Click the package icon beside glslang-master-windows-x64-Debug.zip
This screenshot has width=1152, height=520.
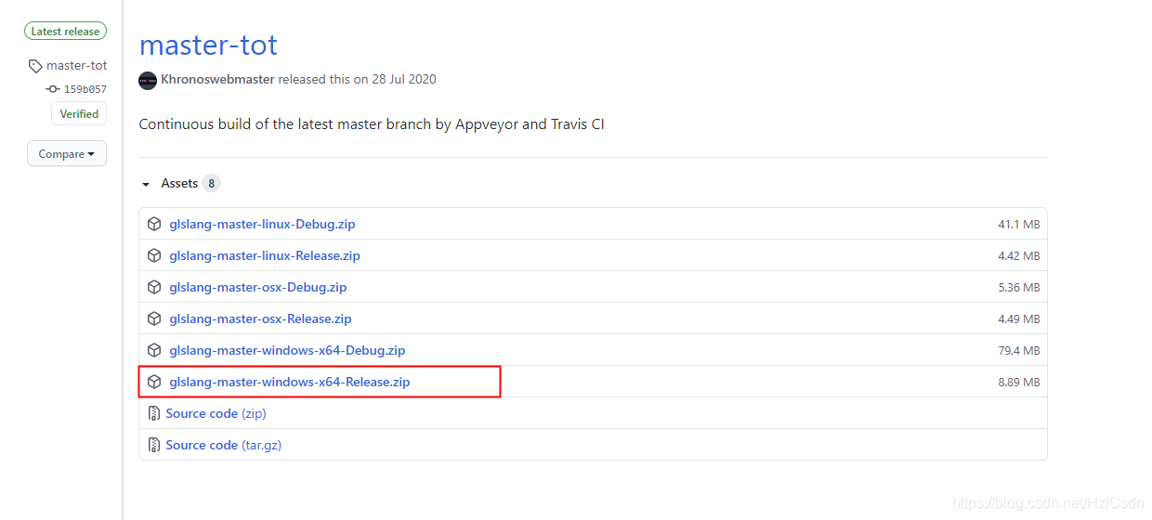click(155, 350)
